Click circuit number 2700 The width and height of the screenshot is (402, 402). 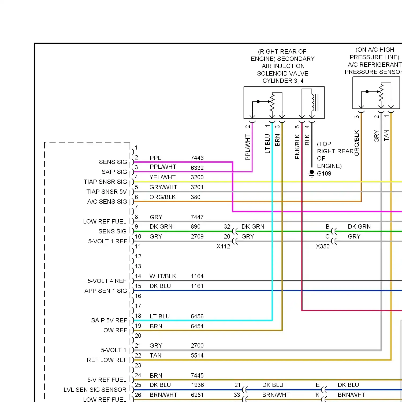point(197,345)
